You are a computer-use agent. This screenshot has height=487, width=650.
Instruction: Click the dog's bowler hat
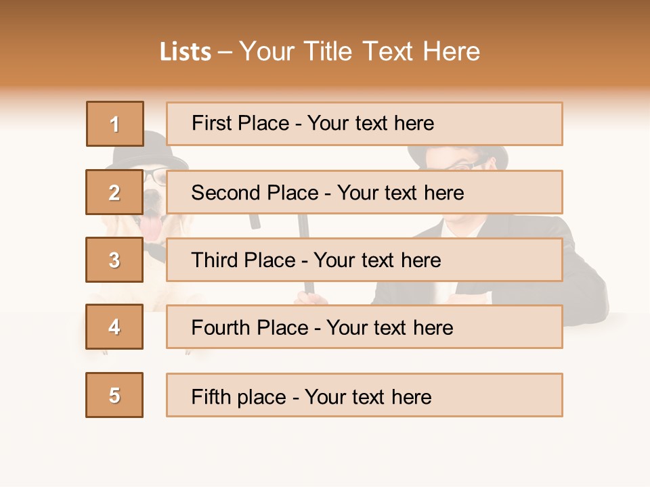click(x=156, y=154)
